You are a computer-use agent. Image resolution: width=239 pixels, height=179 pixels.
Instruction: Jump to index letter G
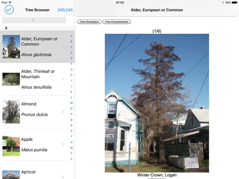[71, 69]
